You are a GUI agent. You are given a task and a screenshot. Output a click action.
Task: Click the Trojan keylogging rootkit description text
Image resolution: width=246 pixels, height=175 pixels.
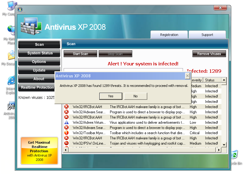pyautogui.click(x=148, y=143)
